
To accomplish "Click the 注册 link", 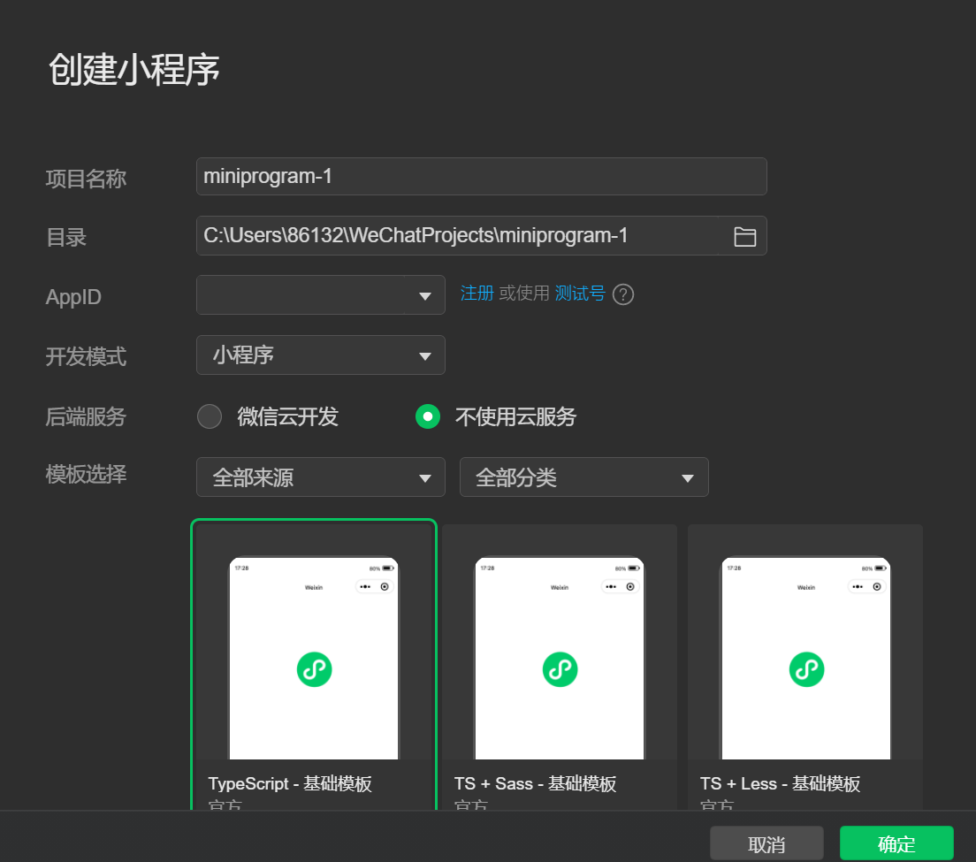I will pyautogui.click(x=477, y=294).
